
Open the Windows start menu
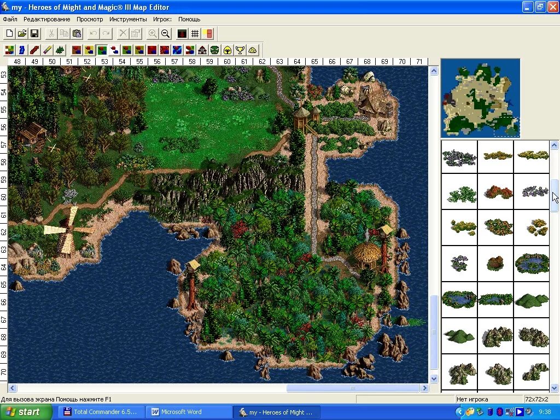tap(26, 412)
